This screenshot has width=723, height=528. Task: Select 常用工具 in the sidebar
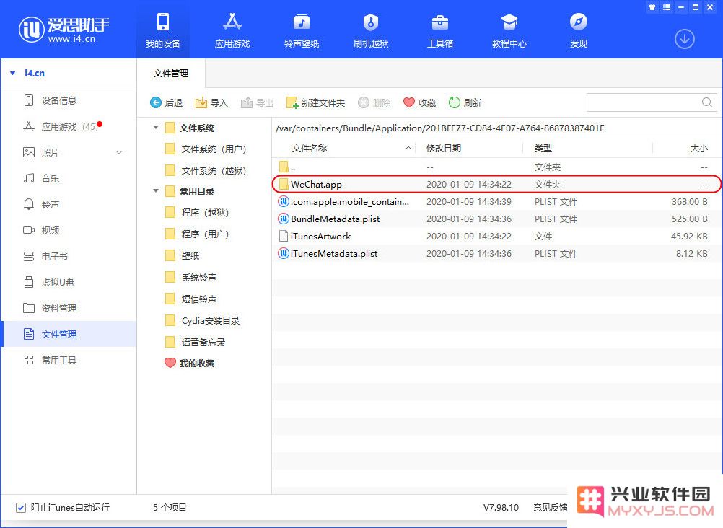tap(69, 360)
